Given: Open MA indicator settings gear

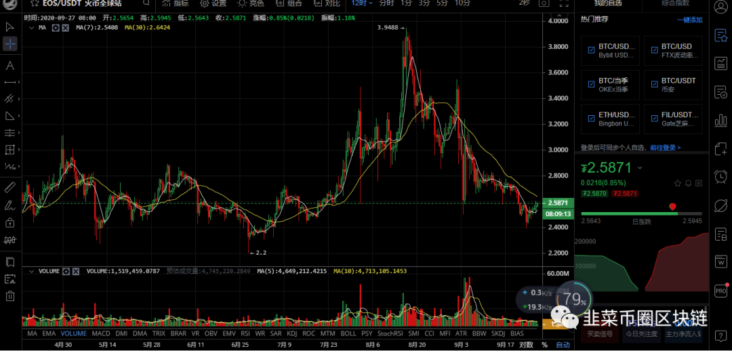Looking at the screenshot, I should [55, 28].
